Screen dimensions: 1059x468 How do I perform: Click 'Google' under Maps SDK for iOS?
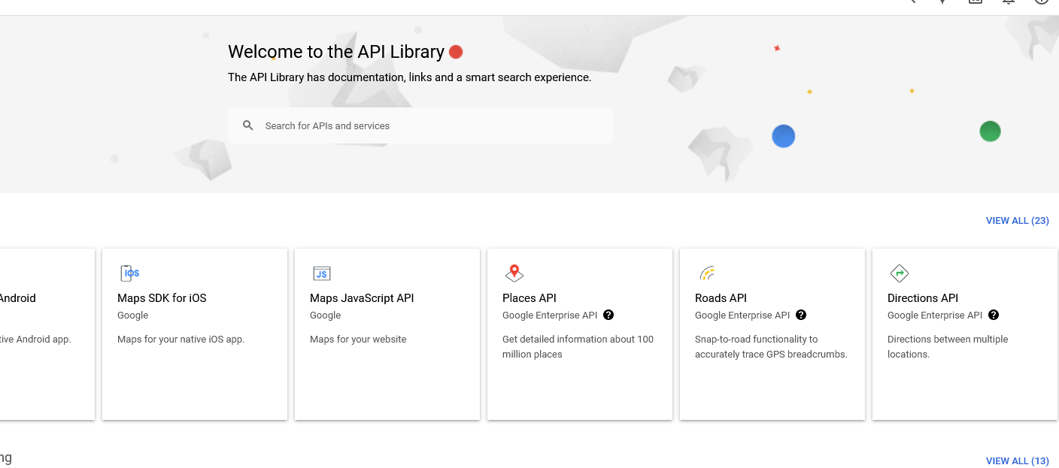coord(132,316)
